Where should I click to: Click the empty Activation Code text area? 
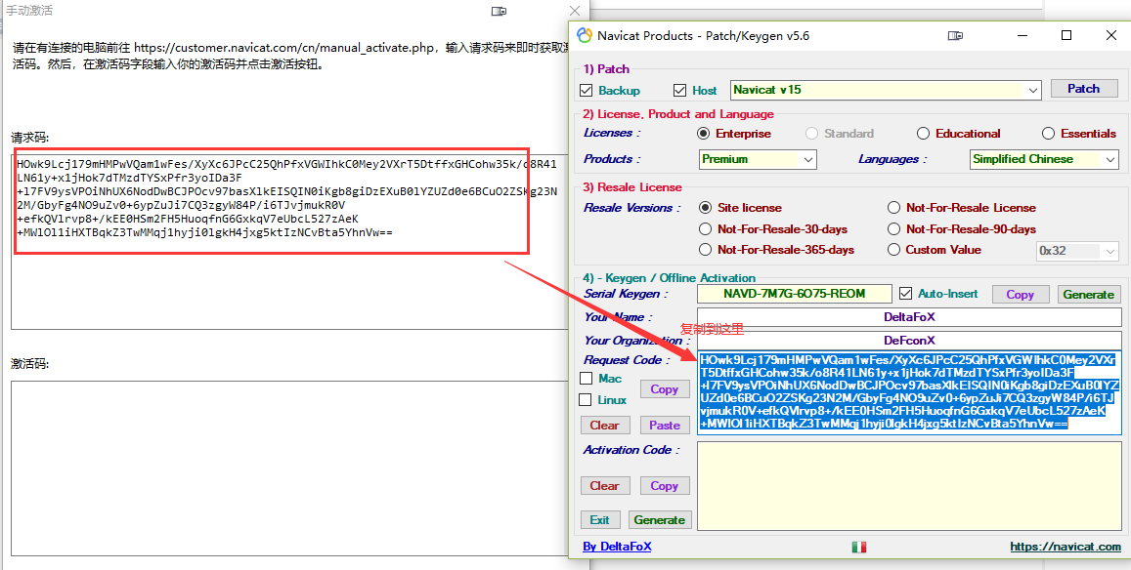coord(909,486)
